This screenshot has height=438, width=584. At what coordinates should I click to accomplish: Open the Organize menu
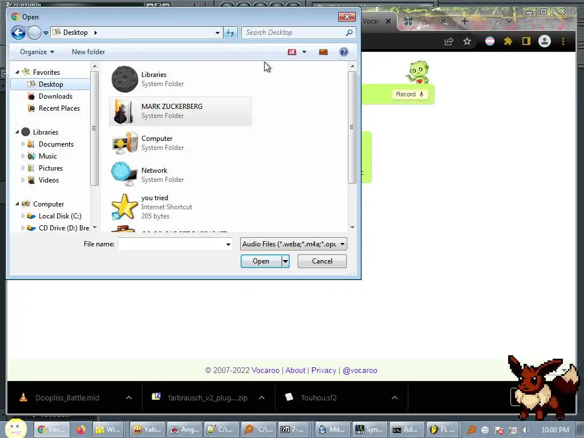tap(37, 52)
